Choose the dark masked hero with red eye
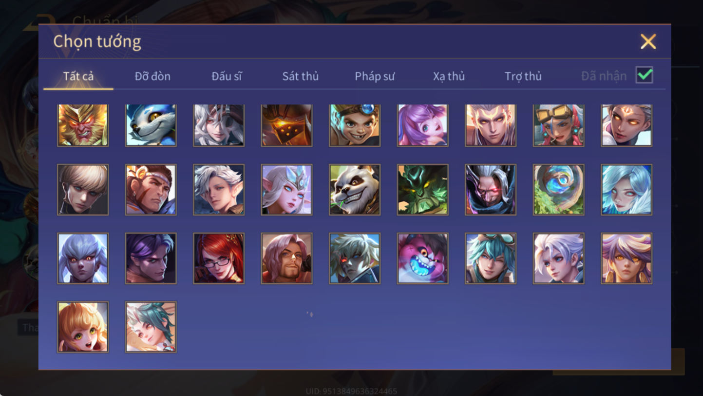 [x=491, y=190]
